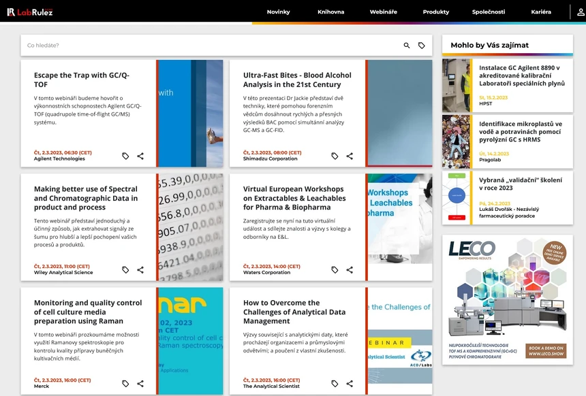Open the Knihovna menu item
This screenshot has width=586, height=396.
click(331, 12)
